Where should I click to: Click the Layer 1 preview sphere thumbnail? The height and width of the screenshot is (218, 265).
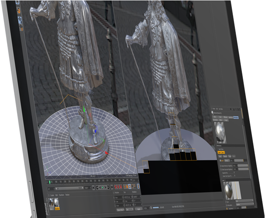point(228,190)
